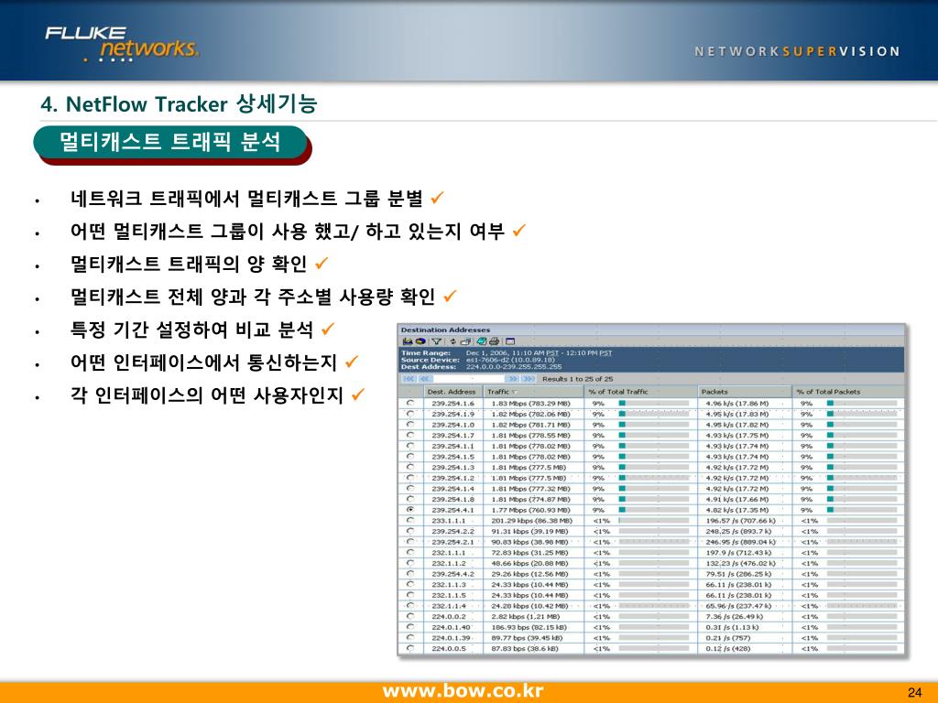Click packets value 4.82 k/s (17.35 M)
This screenshot has width=938, height=703.
coord(737,510)
